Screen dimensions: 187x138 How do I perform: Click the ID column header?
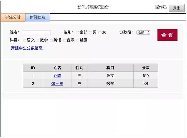(33, 68)
